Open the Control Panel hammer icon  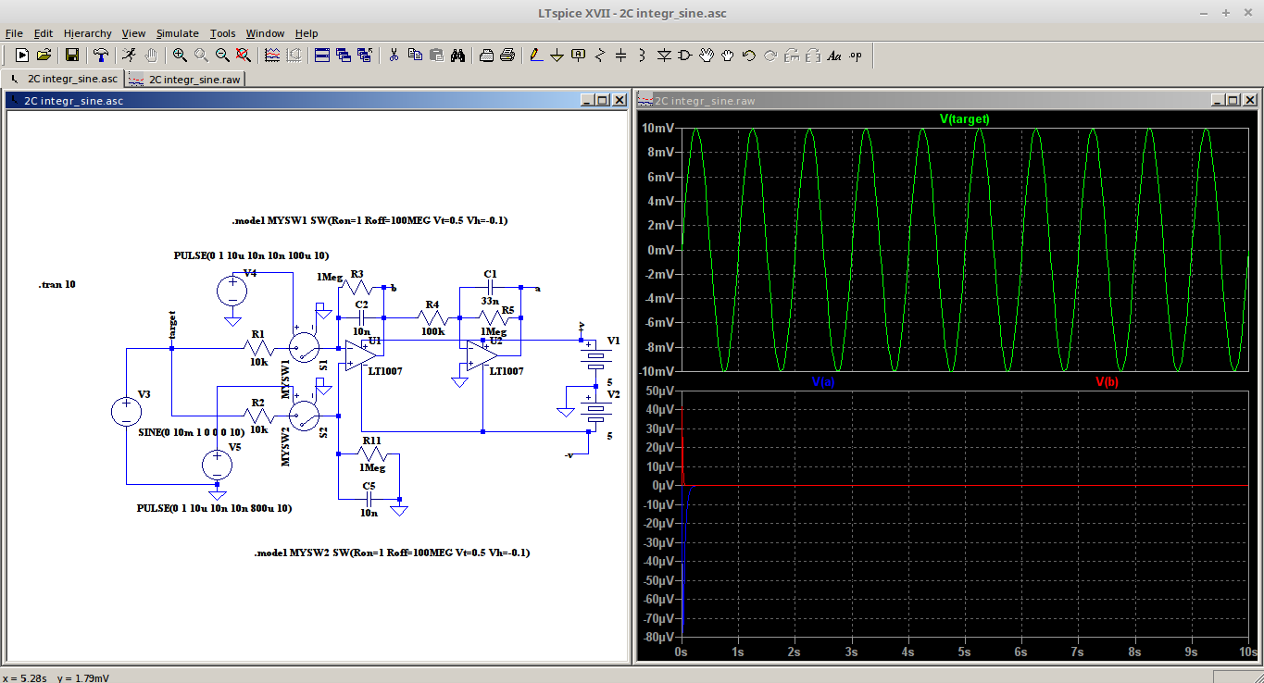100,56
